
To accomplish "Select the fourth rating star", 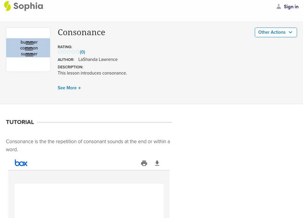I will (73, 52).
